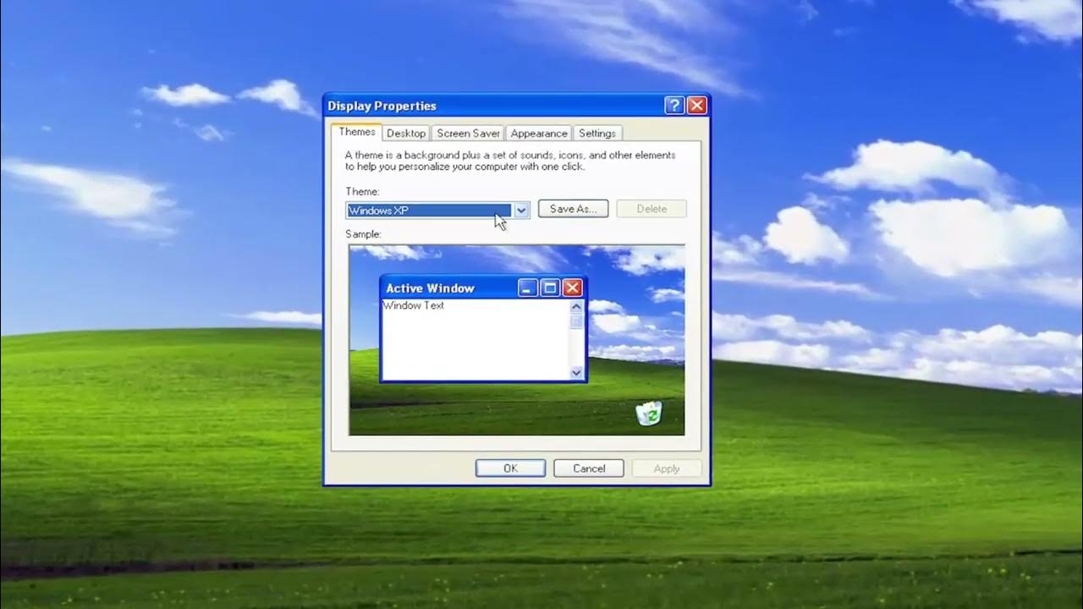Click the 'Sample:' label
This screenshot has height=609, width=1083.
[363, 234]
